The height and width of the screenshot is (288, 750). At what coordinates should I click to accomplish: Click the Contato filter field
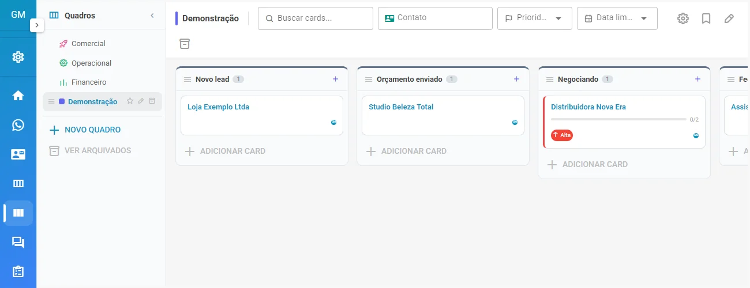click(435, 18)
